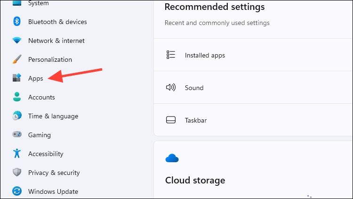Click the Apps icon in sidebar
Image resolution: width=353 pixels, height=199 pixels.
coord(17,78)
